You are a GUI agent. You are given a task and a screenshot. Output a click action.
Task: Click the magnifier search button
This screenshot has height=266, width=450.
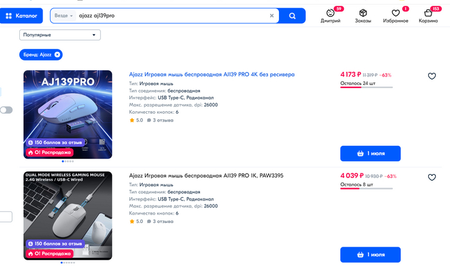coord(292,15)
